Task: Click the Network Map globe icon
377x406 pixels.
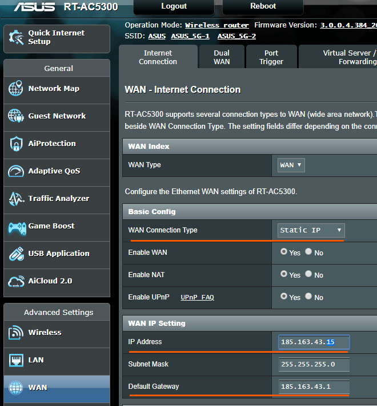Action: point(16,89)
